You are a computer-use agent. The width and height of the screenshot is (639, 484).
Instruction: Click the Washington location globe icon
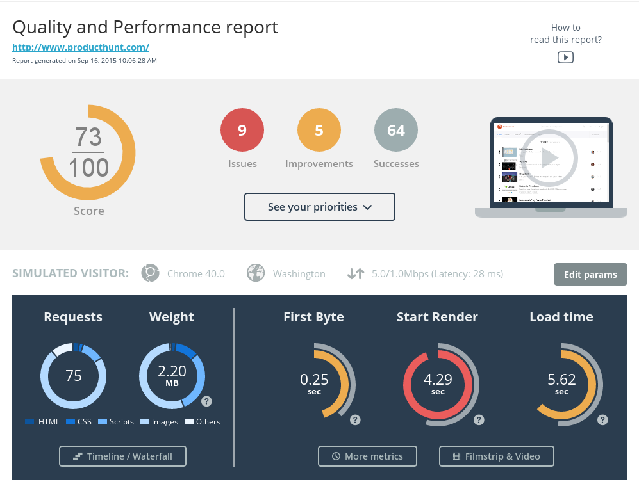(255, 273)
